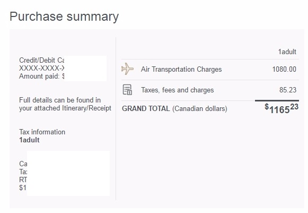
Task: Click the redacted block below Tax information
Action: click(68, 173)
